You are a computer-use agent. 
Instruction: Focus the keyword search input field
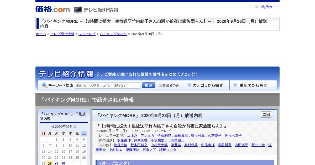click(x=107, y=85)
